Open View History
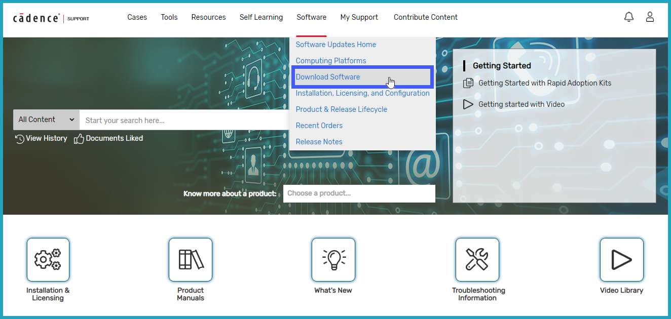The height and width of the screenshot is (319, 671). pyautogui.click(x=41, y=138)
